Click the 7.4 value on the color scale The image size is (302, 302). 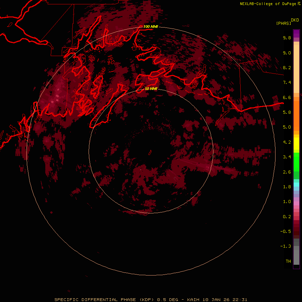287,83
